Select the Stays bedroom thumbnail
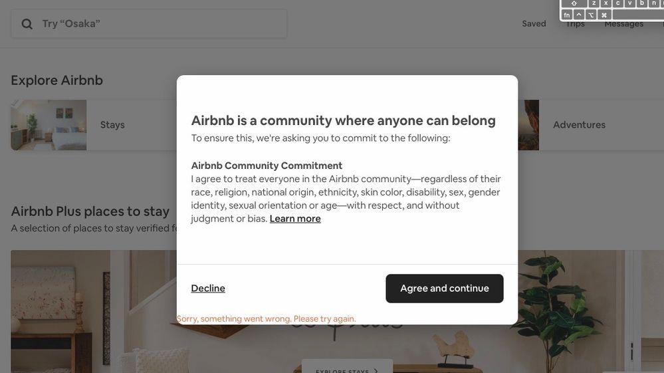The width and height of the screenshot is (664, 373). [x=49, y=125]
